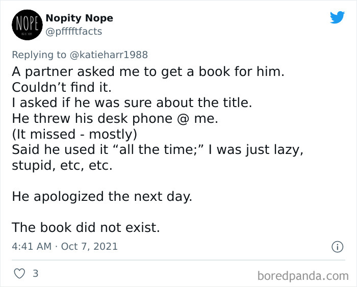Open the tweet info icon
Screen dimensions: 357x287
click(x=337, y=247)
